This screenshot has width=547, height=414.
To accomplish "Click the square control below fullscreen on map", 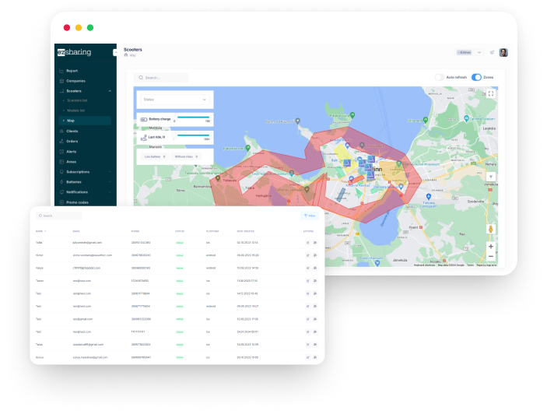I will [x=490, y=177].
